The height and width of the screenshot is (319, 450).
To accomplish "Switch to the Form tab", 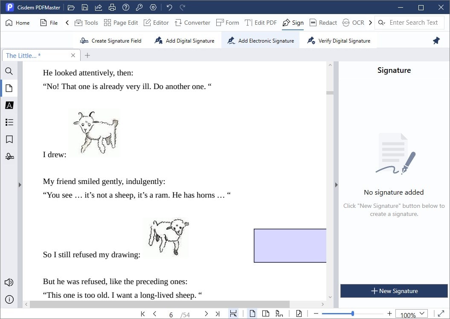I will point(228,23).
